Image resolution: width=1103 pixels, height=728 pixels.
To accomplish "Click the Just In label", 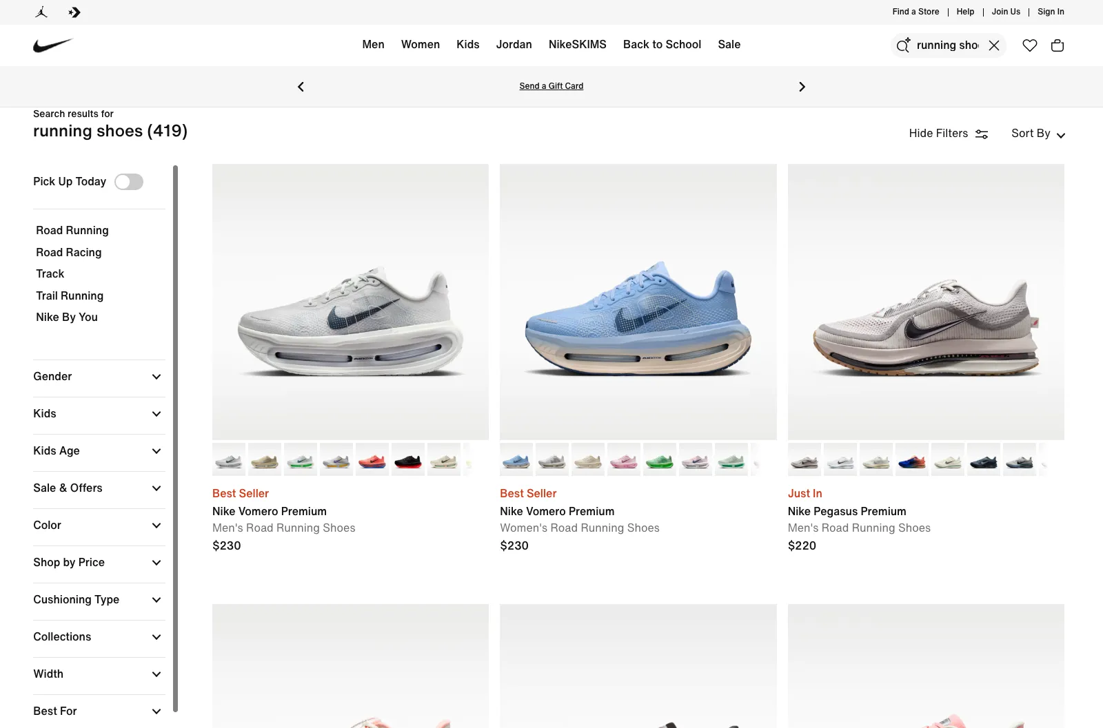I will click(805, 494).
